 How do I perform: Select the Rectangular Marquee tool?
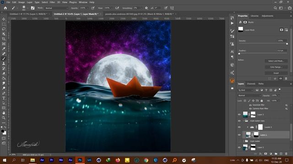click(x=4, y=24)
